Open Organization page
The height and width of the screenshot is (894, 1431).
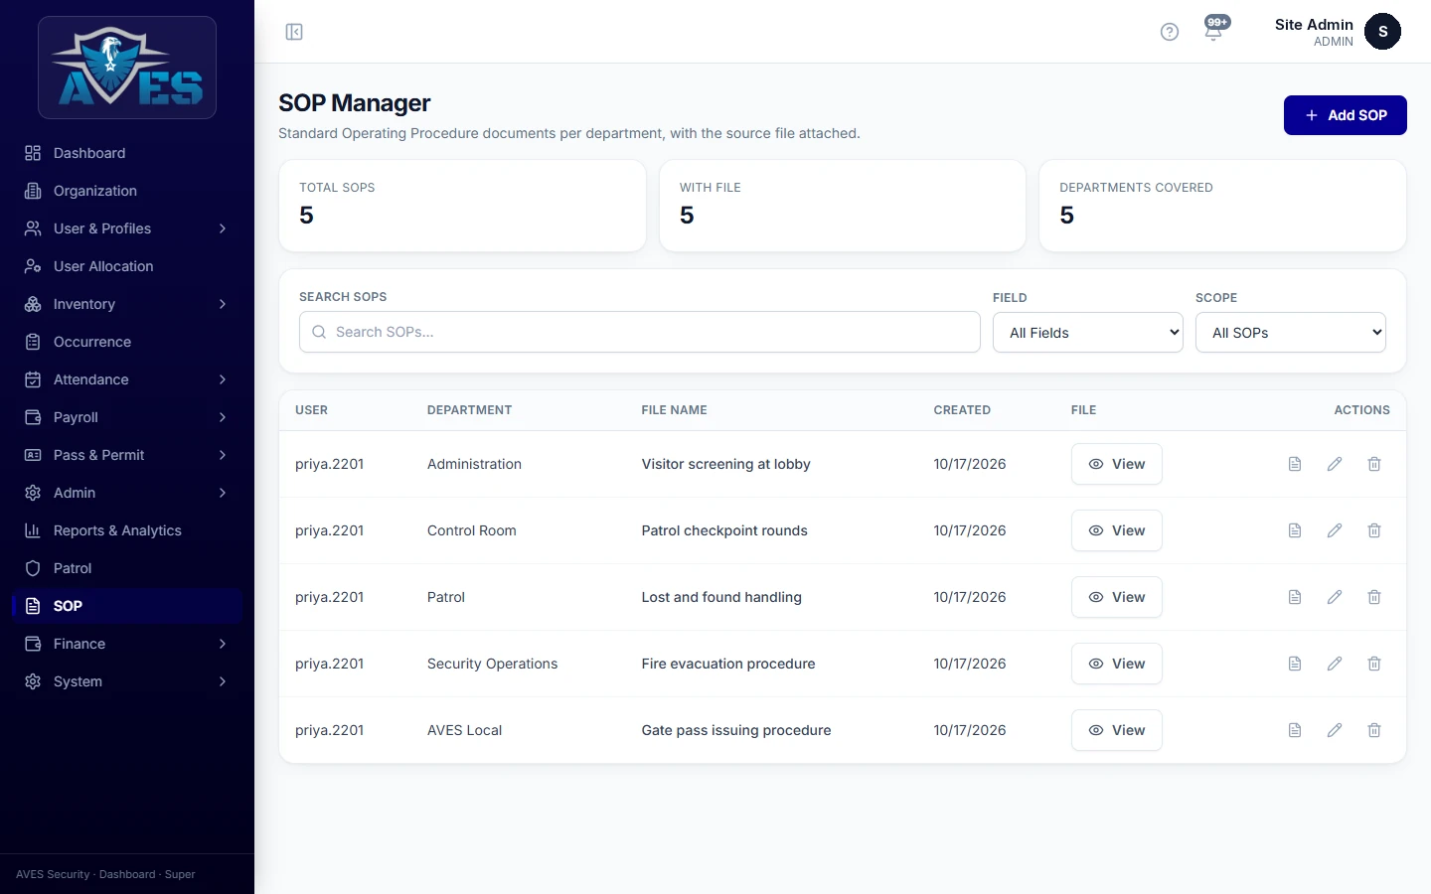(127, 191)
